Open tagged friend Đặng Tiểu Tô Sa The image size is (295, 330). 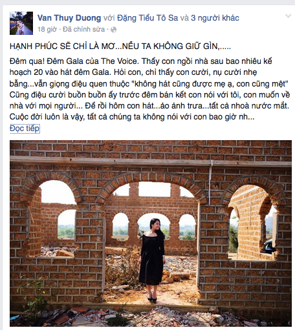pyautogui.click(x=147, y=18)
